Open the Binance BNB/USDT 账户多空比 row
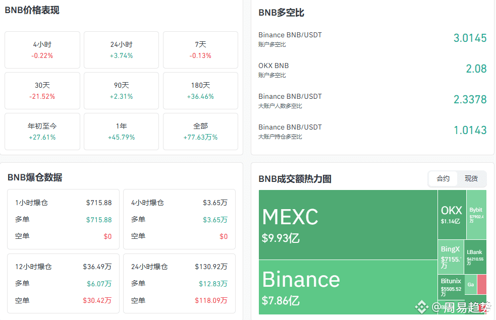Viewport: 496px width, 320px height. tap(372, 39)
